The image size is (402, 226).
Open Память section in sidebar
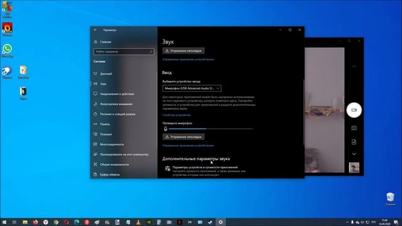[102, 124]
